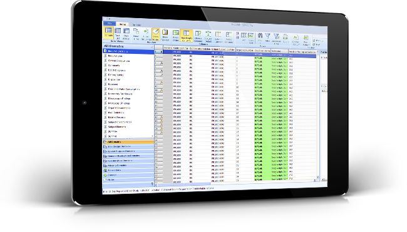The image size is (407, 232).
Task: Open the Filter funnel tool
Action: pyautogui.click(x=267, y=38)
